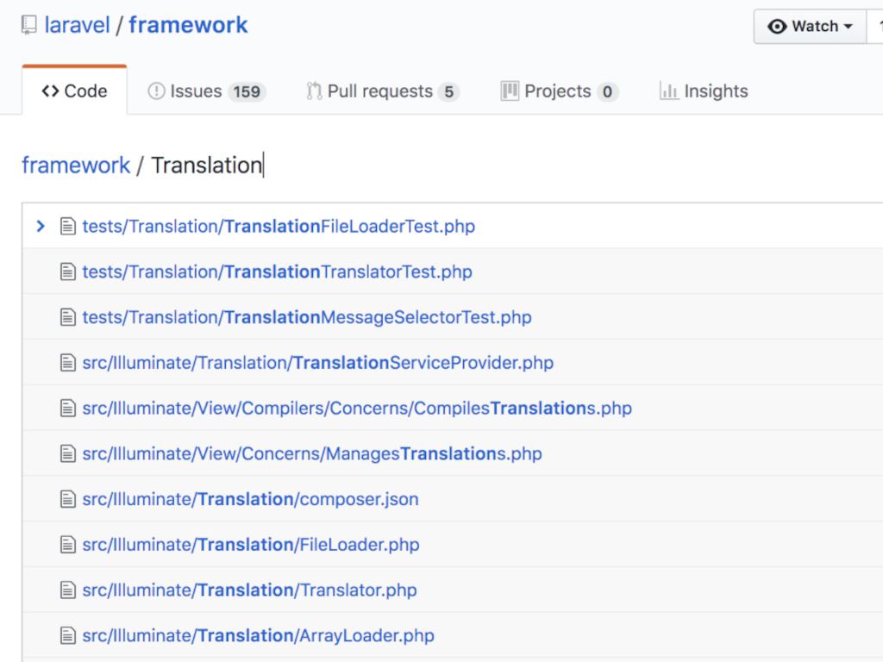The image size is (883, 662).
Task: Click file icon for Translation/FileLoader.php
Action: click(68, 545)
